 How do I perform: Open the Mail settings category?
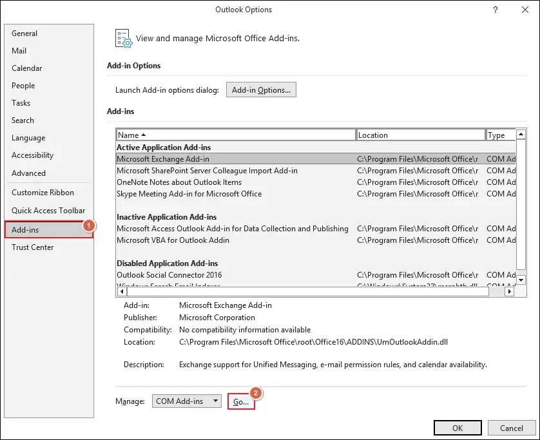coord(19,51)
